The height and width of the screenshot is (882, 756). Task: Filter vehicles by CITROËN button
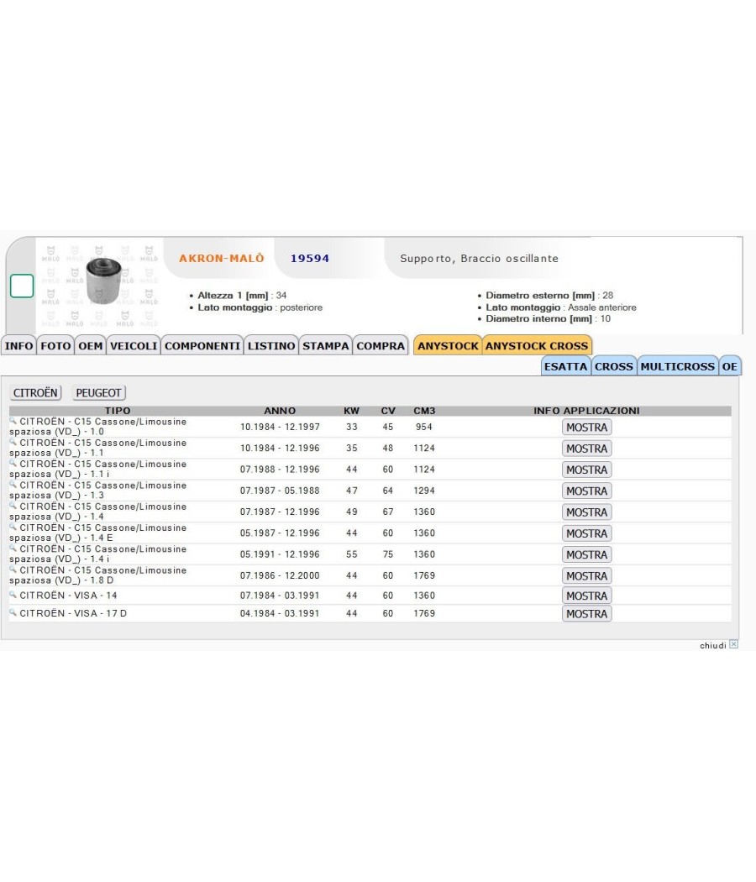[35, 392]
